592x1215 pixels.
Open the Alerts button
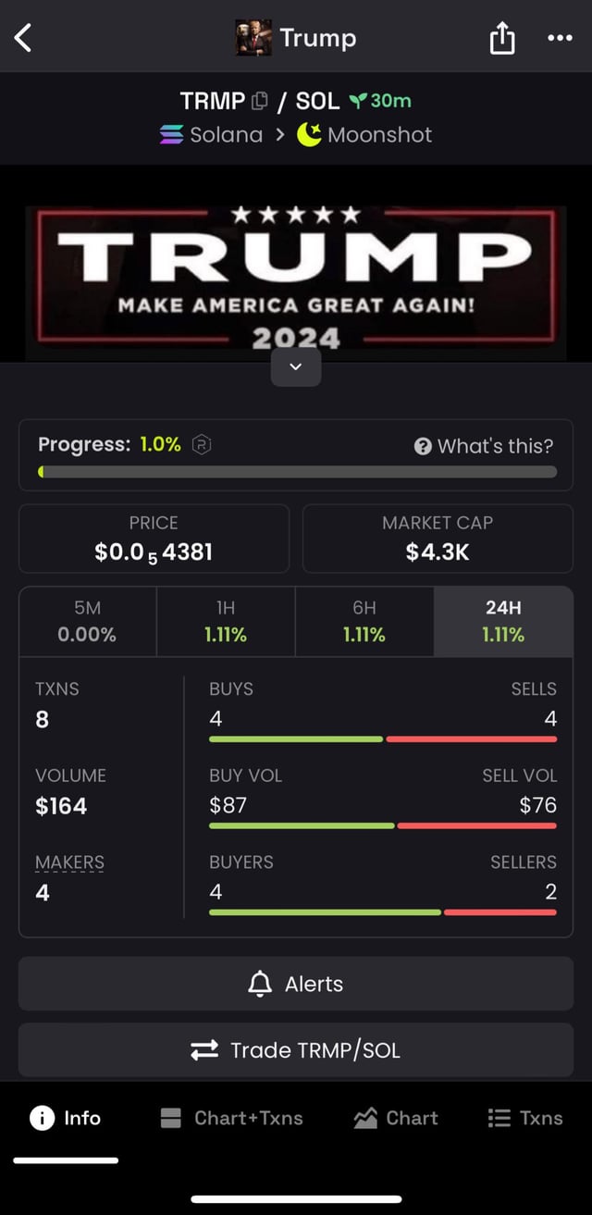point(296,984)
